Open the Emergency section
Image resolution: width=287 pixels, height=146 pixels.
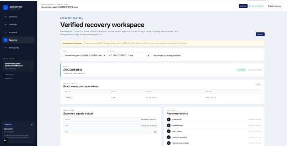coord(18,48)
